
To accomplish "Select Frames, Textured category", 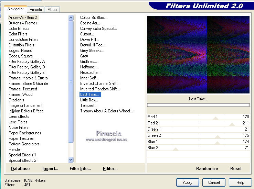I will point(23,89).
